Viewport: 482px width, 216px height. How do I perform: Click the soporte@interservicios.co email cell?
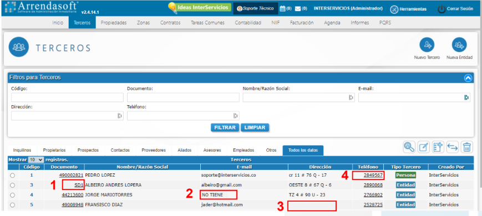[229, 176]
